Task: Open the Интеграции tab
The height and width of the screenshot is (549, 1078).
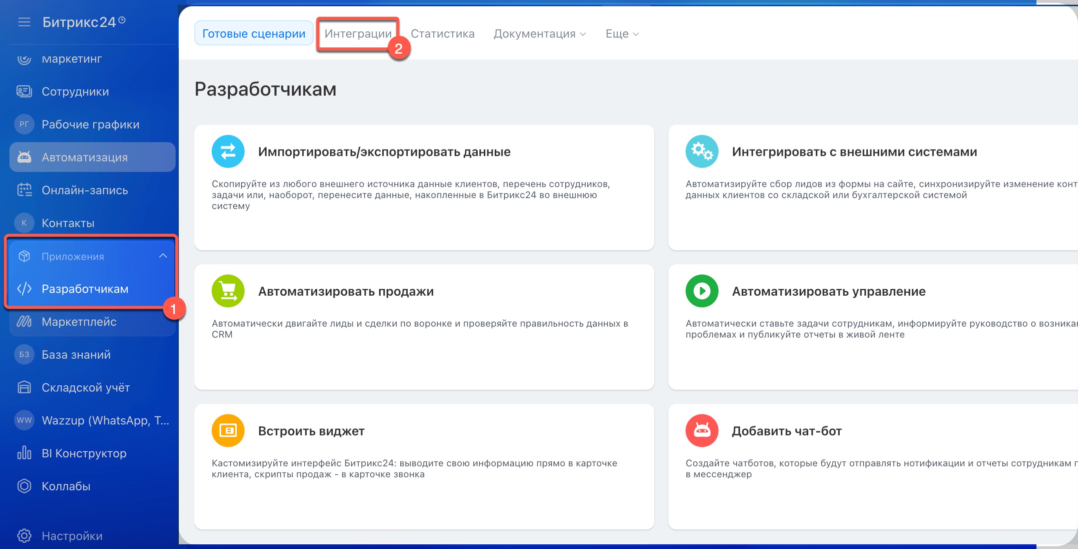Action: click(x=358, y=33)
